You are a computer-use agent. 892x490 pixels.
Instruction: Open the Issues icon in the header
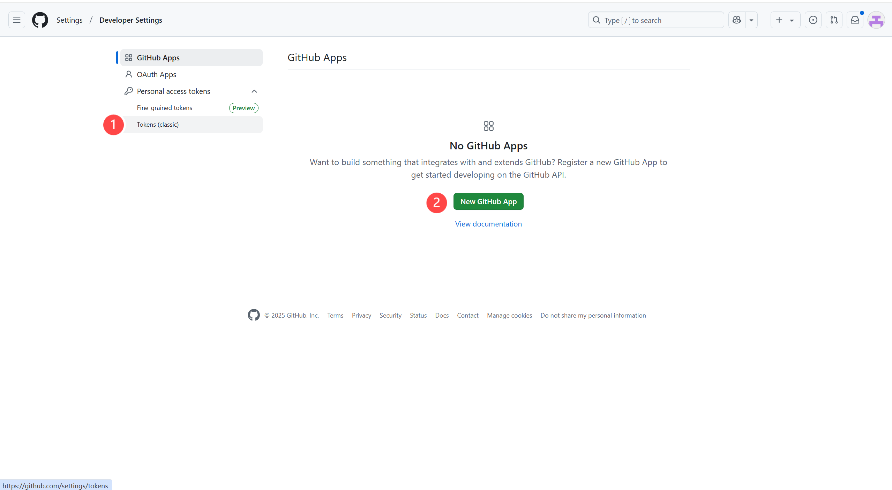[813, 20]
